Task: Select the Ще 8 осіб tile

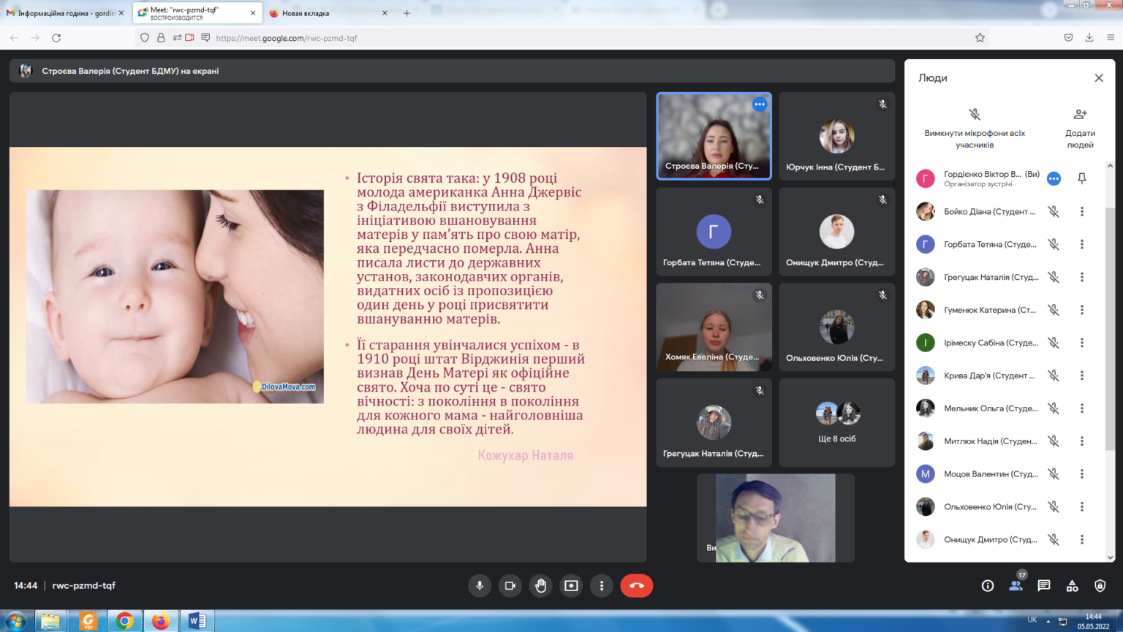Action: (x=836, y=422)
